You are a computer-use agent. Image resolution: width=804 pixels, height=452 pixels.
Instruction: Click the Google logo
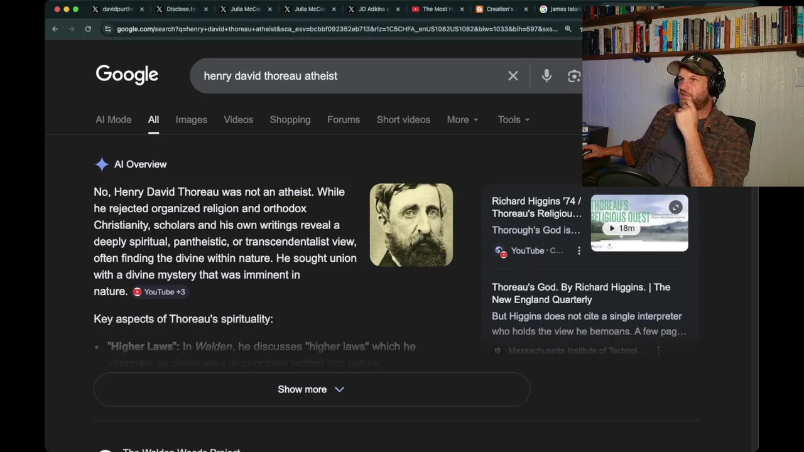click(127, 75)
